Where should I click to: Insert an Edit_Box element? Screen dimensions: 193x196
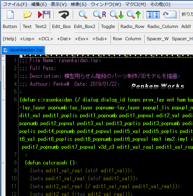pos(61,27)
